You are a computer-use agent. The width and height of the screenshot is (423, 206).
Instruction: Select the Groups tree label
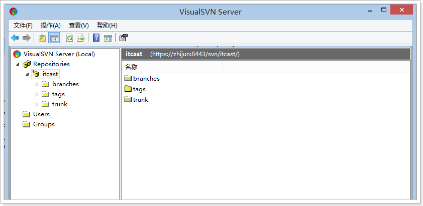(x=44, y=124)
